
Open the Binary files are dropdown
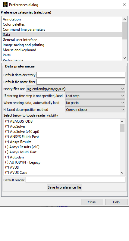point(76,89)
